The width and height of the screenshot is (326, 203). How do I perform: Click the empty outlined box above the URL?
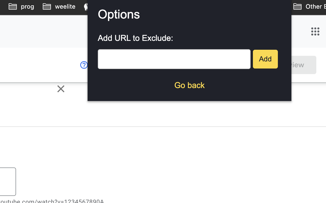pos(8,182)
